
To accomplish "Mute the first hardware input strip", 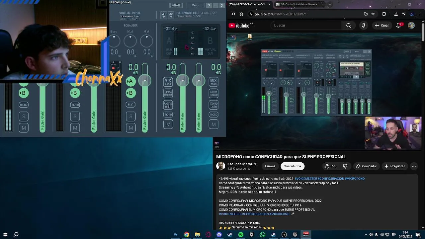I will (24, 128).
